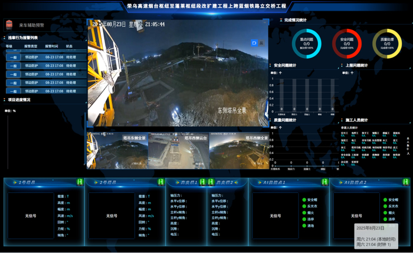Toggle 反光衣 green indicator in AI监控点1
The width and height of the screenshot is (413, 253).
(304, 206)
